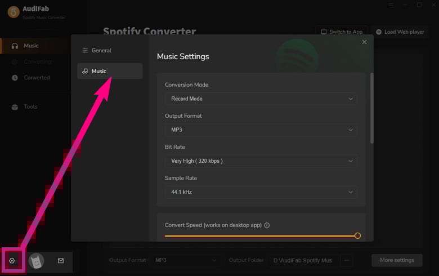This screenshot has width=439, height=276.
Task: Select the General settings tab
Action: click(110, 51)
